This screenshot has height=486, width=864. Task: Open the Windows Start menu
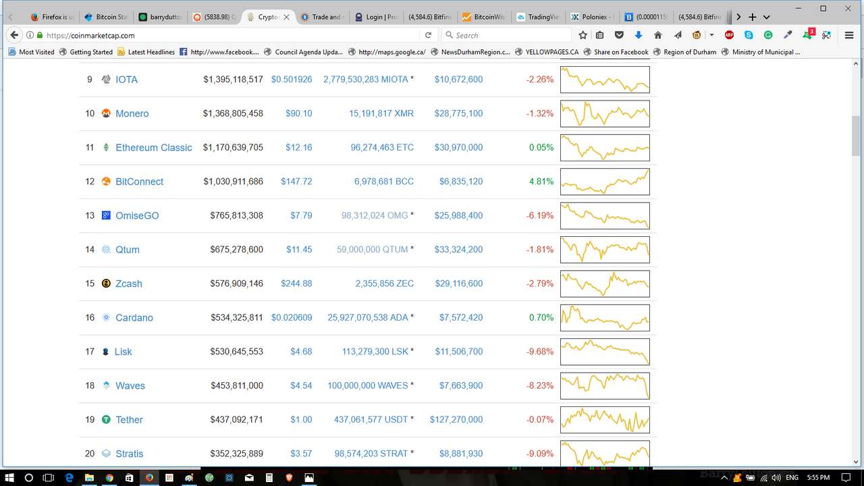click(x=9, y=477)
